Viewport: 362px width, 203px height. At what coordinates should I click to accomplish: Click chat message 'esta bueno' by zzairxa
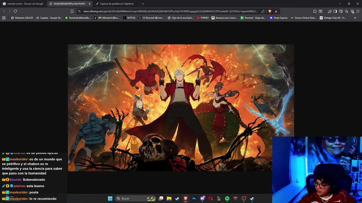pyautogui.click(x=35, y=186)
